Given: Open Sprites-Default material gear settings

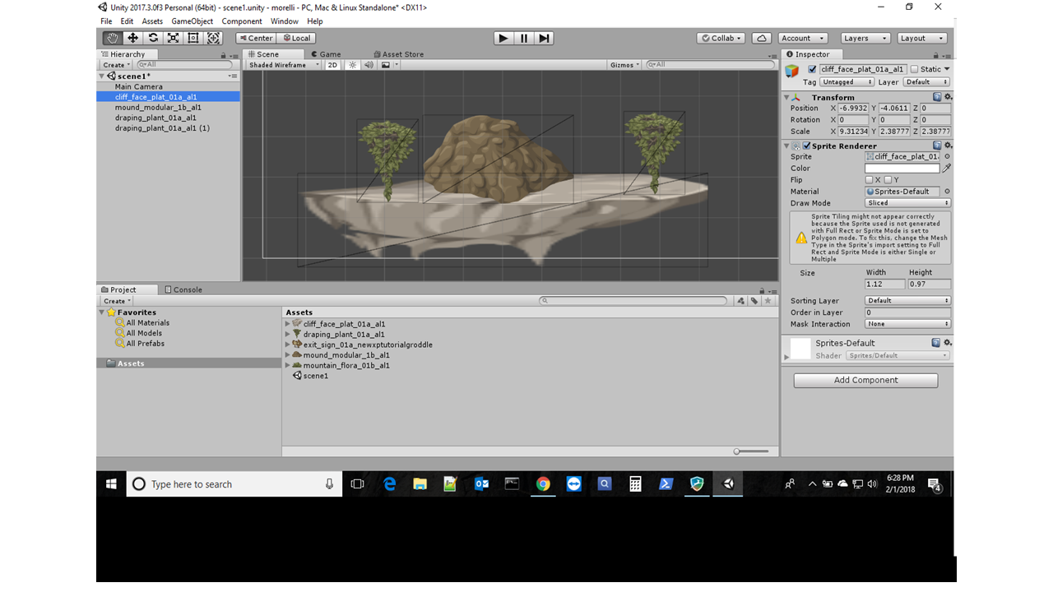Looking at the screenshot, I should coord(947,343).
